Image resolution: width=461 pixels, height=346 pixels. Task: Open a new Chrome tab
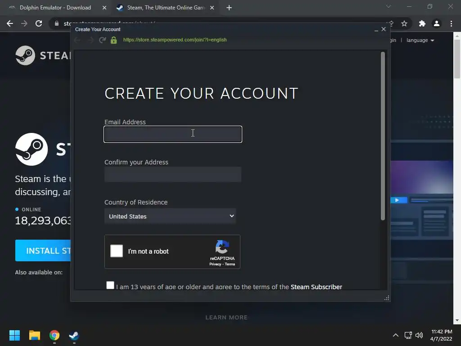229,8
